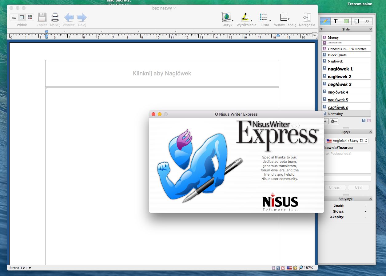Apply the Odnośnik Notatki style
This screenshot has width=386, height=276.
point(346,43)
